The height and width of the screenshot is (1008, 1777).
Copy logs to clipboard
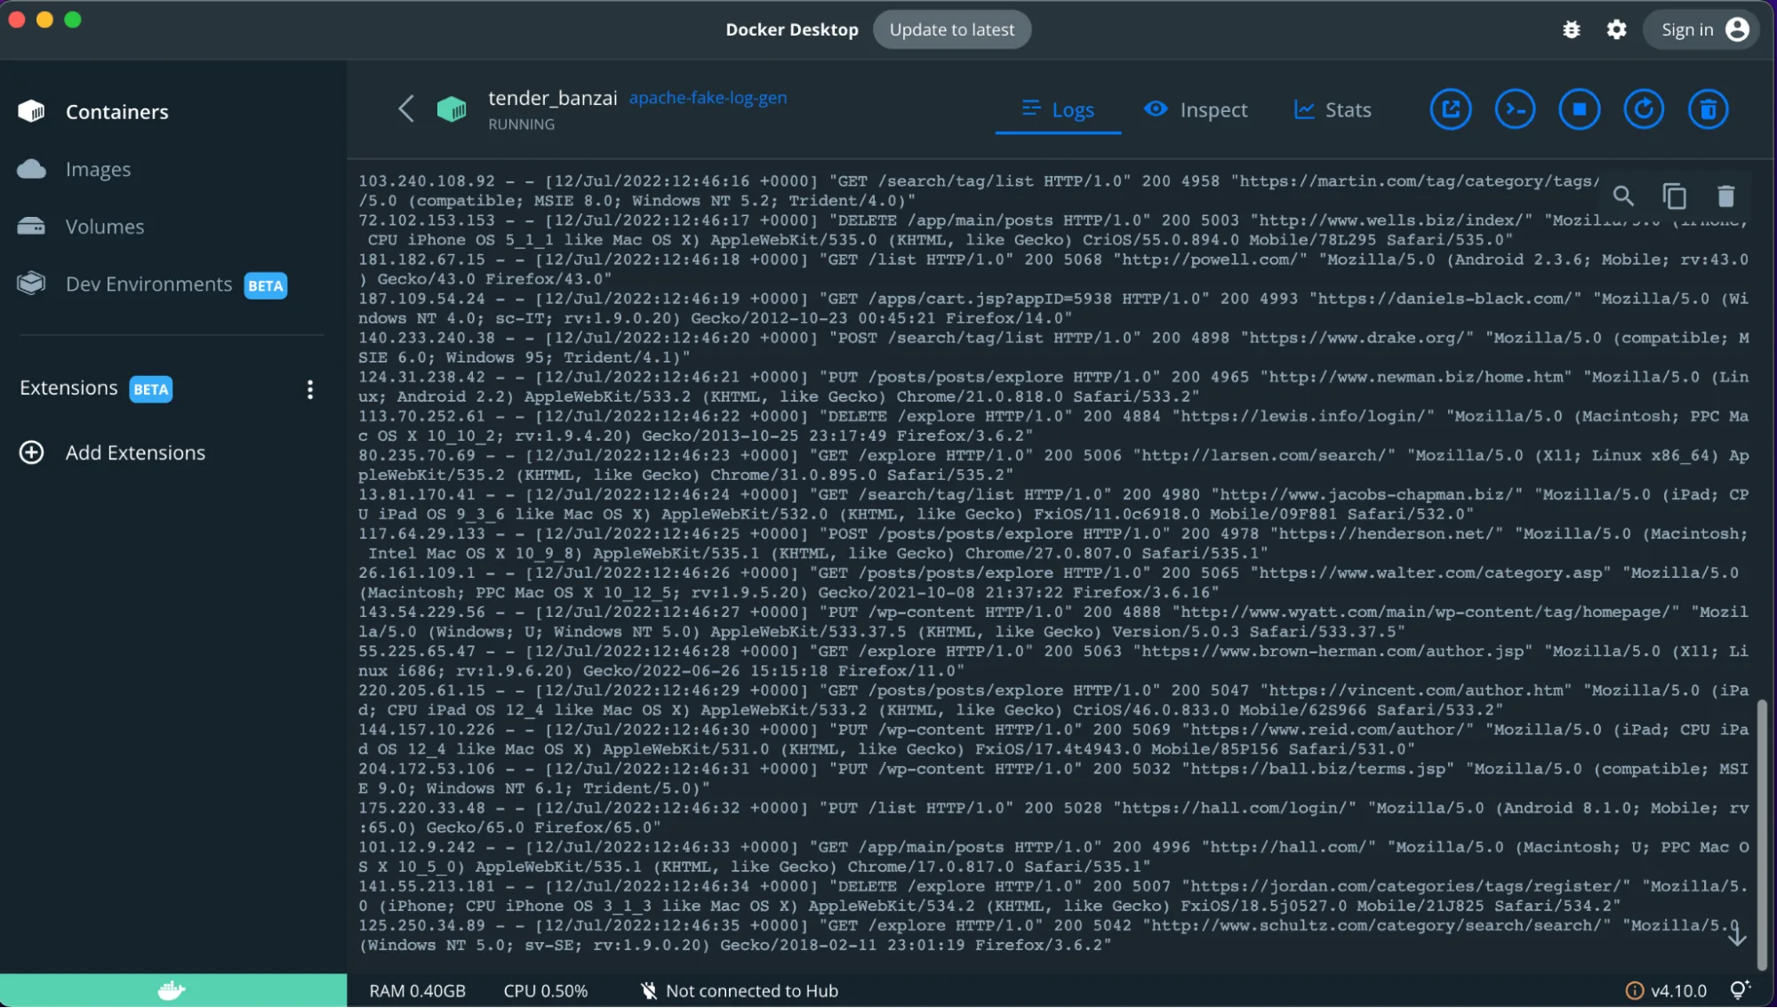coord(1675,196)
